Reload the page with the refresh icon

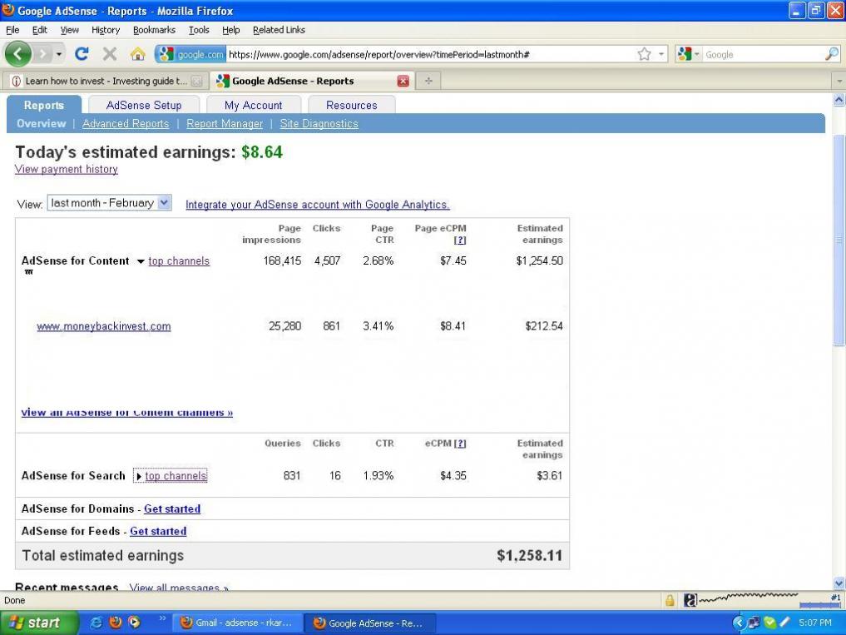82,54
